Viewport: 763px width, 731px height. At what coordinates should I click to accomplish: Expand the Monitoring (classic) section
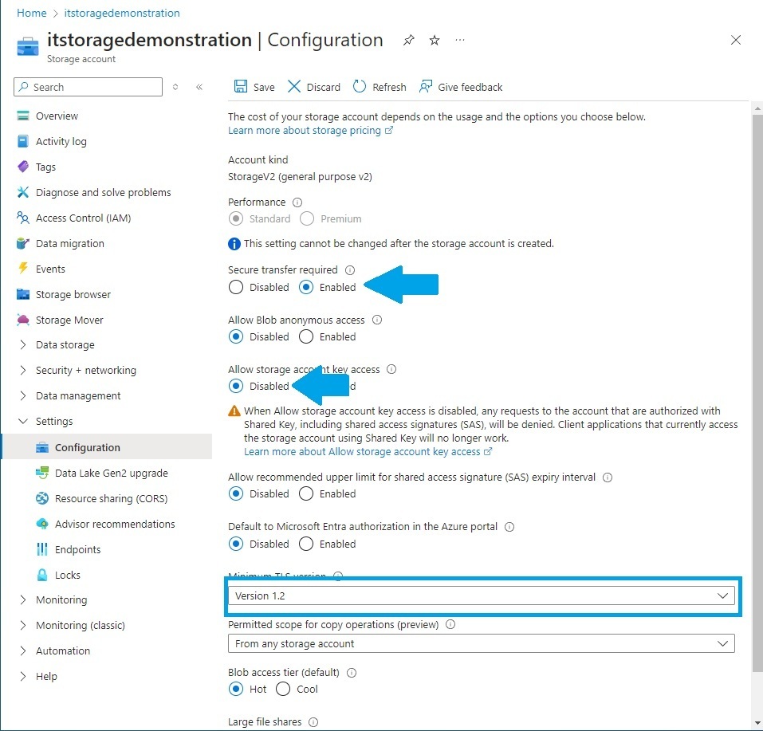[x=23, y=625]
